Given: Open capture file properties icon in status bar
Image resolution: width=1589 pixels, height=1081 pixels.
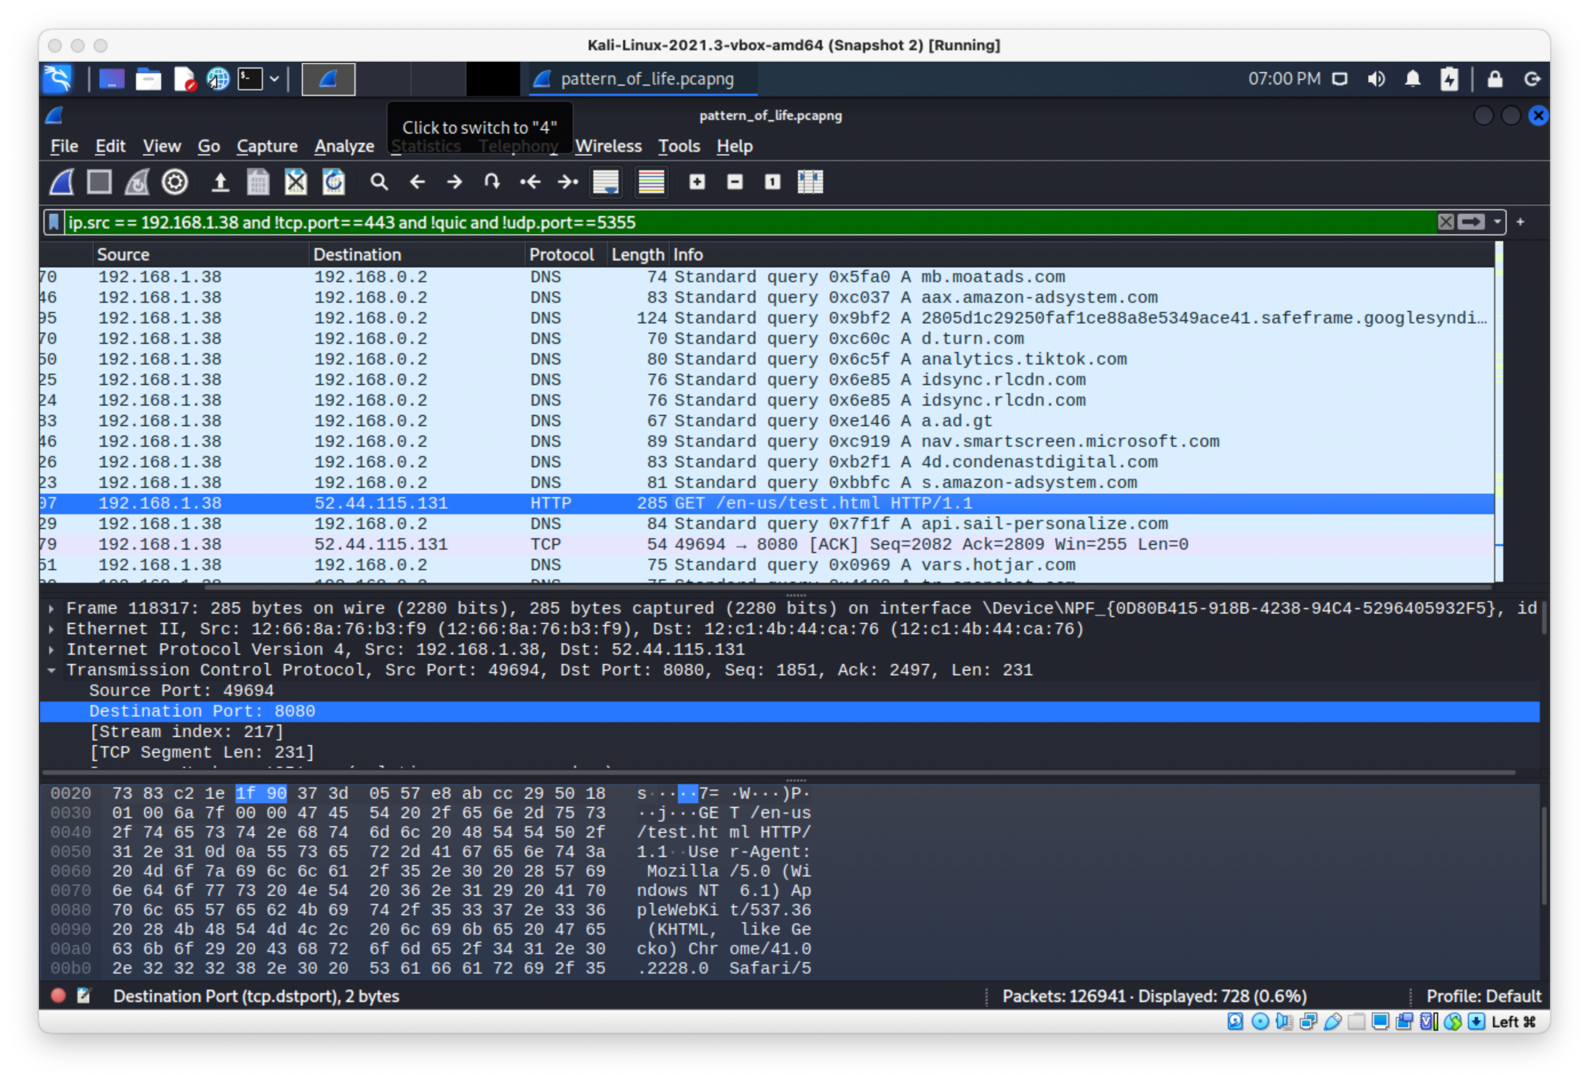Looking at the screenshot, I should click(83, 995).
